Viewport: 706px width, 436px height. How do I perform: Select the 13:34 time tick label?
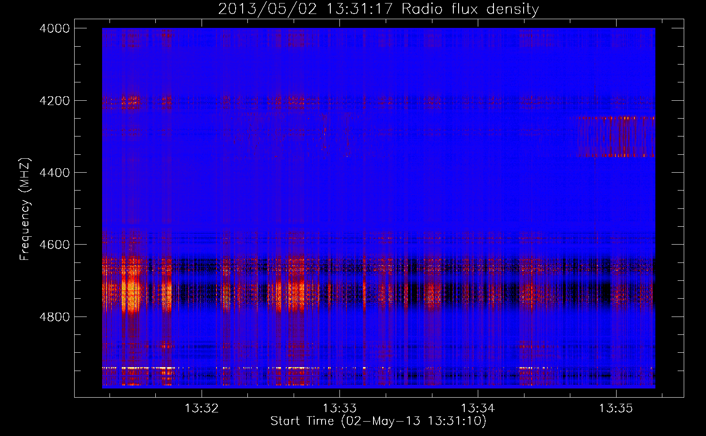tap(478, 409)
